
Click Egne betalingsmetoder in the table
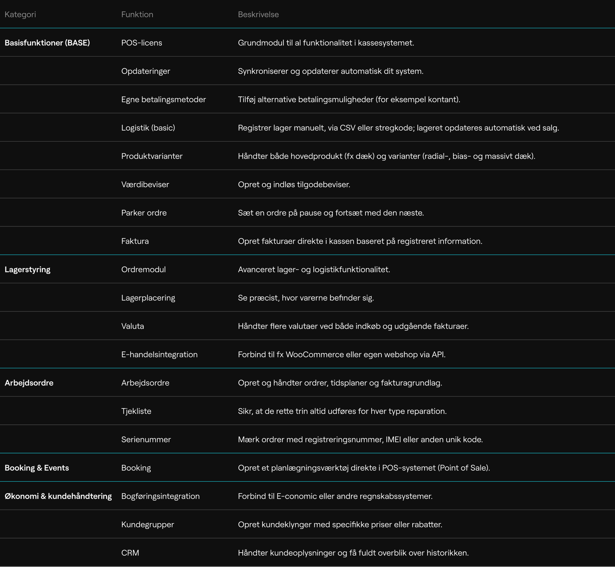(163, 99)
